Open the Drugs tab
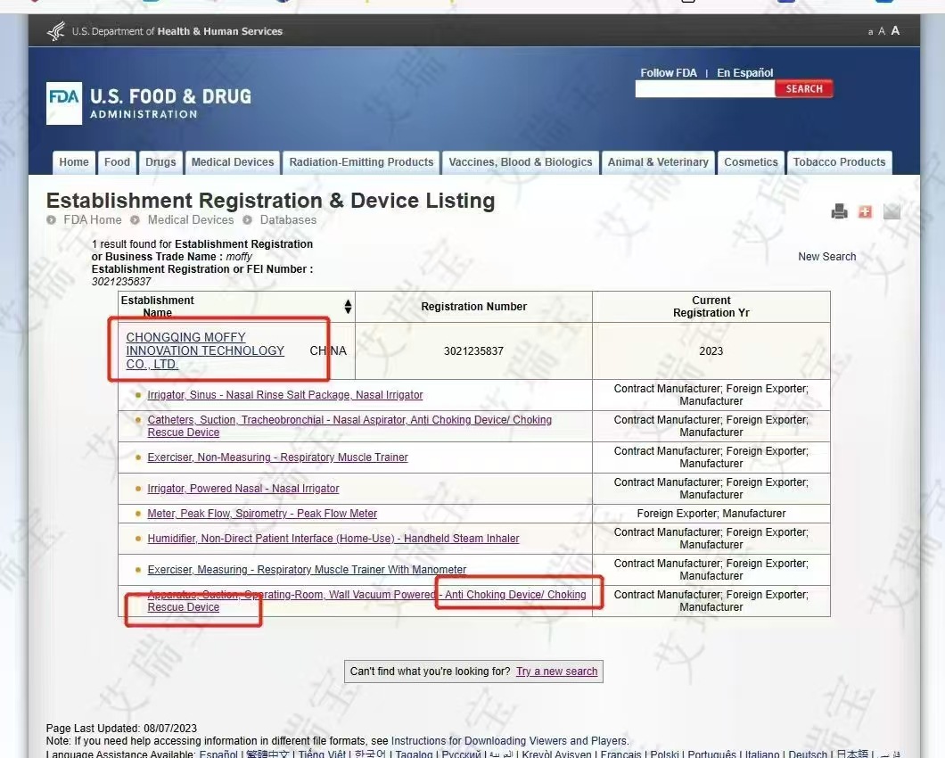Viewport: 945px width, 758px height. coord(160,162)
